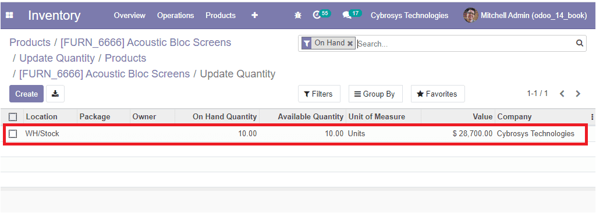Expand the Filters dropdown
The width and height of the screenshot is (596, 213).
coord(319,94)
